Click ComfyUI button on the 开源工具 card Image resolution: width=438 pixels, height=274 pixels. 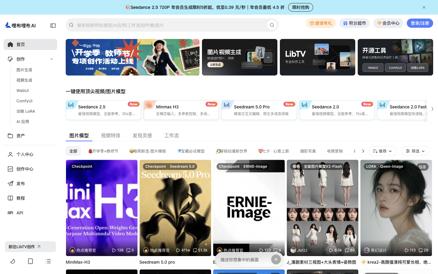tap(395, 68)
